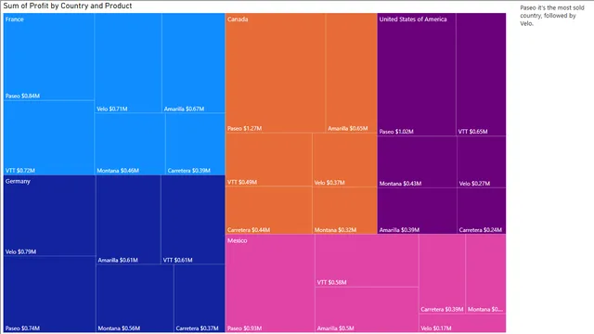Select the Germany Amarilla $0.61M tile
Viewport: 594px width, 334px height.
(128, 220)
